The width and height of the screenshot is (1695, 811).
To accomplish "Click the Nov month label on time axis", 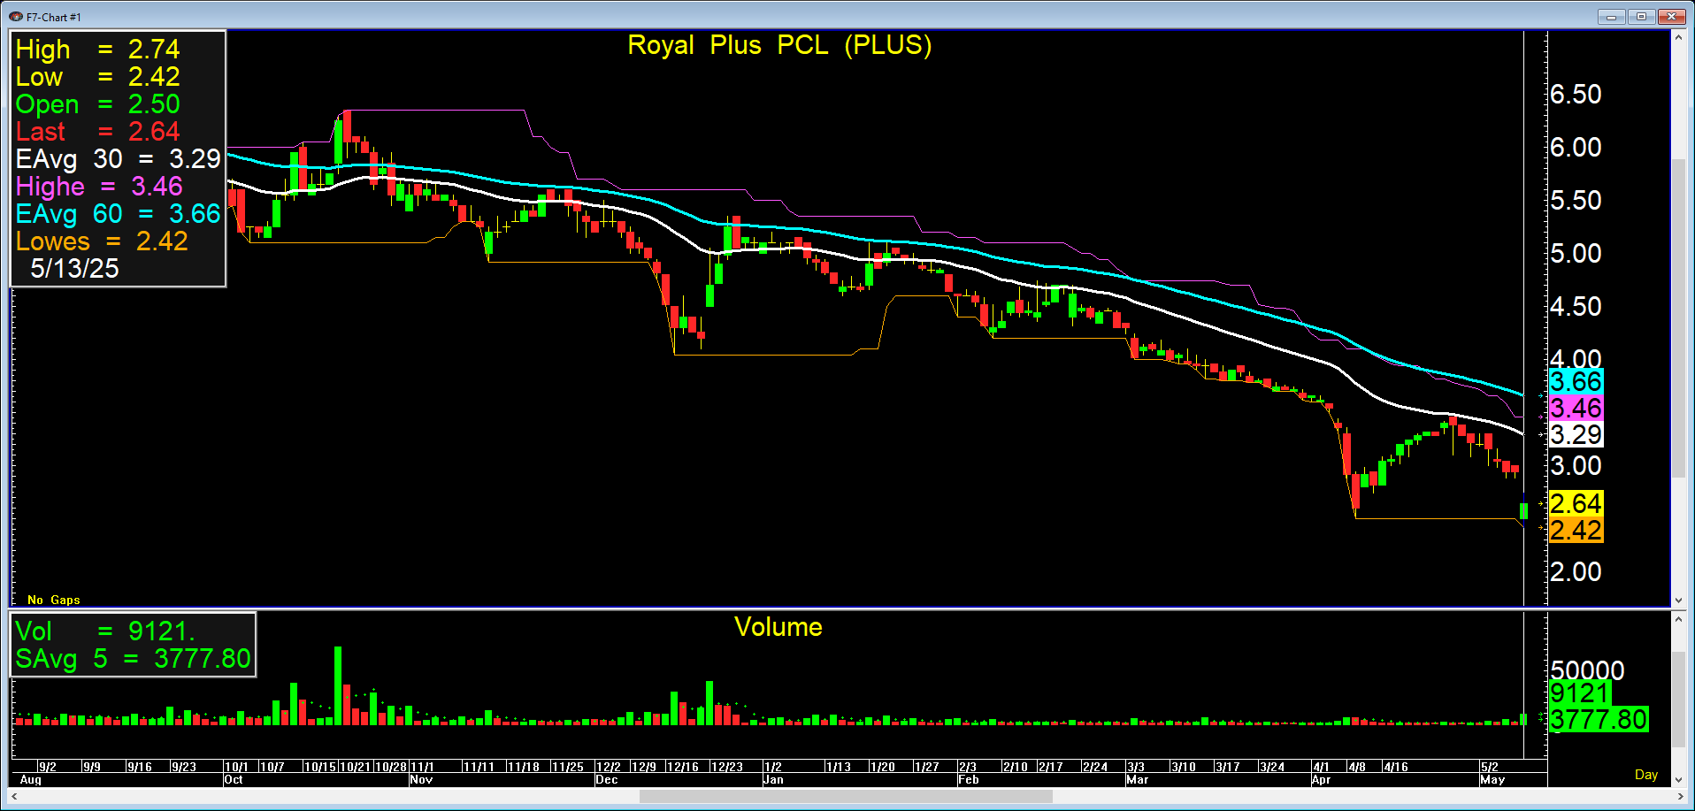I will tap(421, 779).
